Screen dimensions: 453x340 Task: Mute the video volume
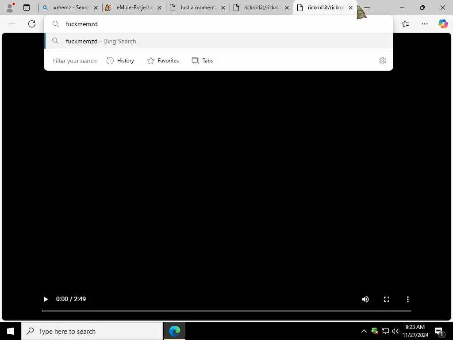coord(365,299)
